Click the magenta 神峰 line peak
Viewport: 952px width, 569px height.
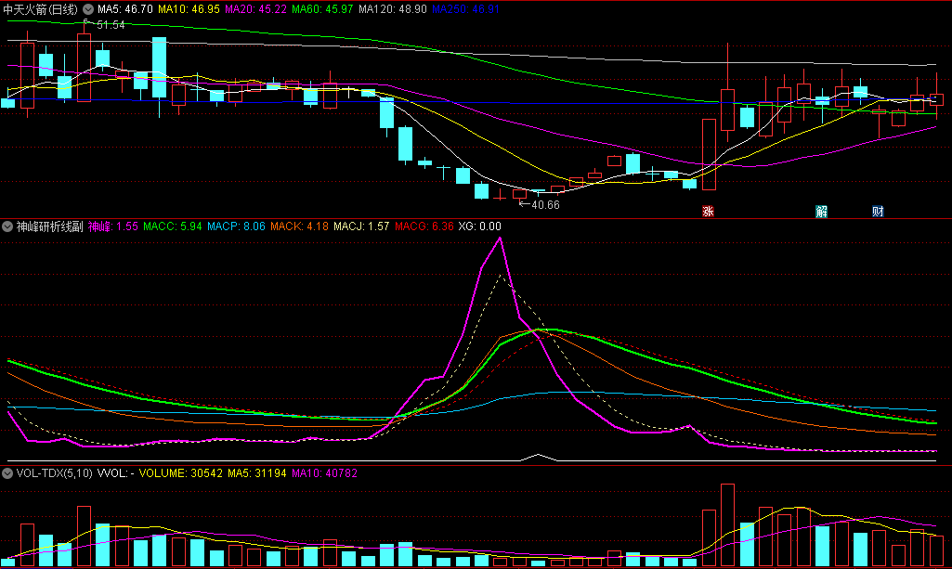[x=500, y=239]
